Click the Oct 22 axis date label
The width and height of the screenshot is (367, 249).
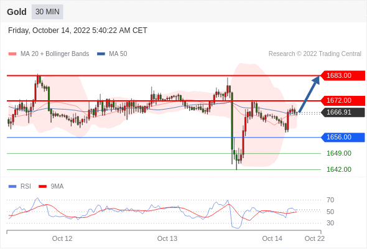click(315, 238)
